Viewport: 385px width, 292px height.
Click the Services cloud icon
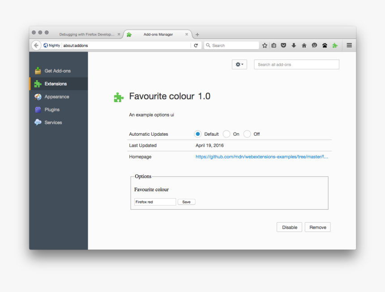point(38,122)
